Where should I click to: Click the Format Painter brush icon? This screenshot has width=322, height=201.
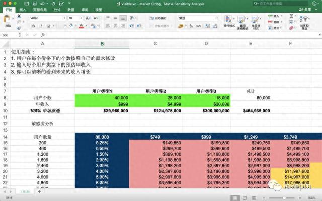[x=19, y=28]
